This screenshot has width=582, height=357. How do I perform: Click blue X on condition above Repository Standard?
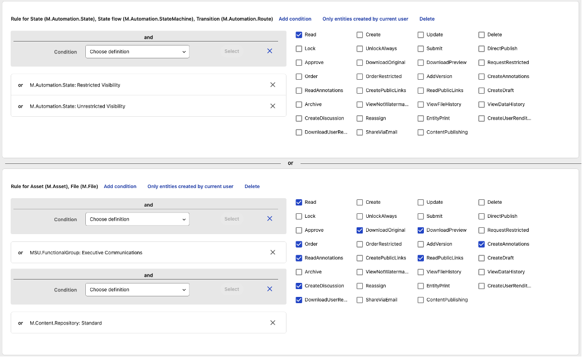pyautogui.click(x=270, y=289)
